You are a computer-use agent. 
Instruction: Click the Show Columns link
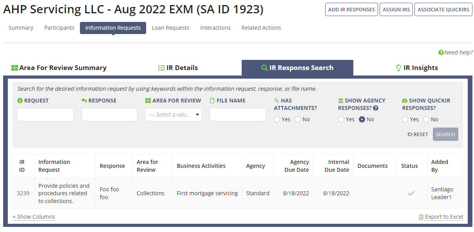pyautogui.click(x=34, y=217)
